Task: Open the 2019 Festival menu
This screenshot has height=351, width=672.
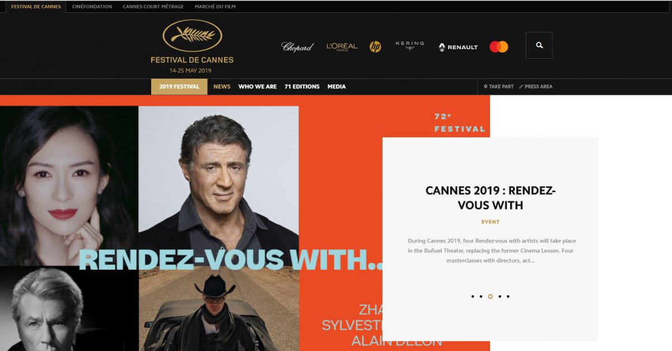Action: pyautogui.click(x=179, y=87)
